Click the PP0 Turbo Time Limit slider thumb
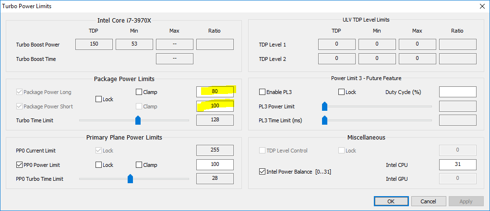 tap(131, 179)
